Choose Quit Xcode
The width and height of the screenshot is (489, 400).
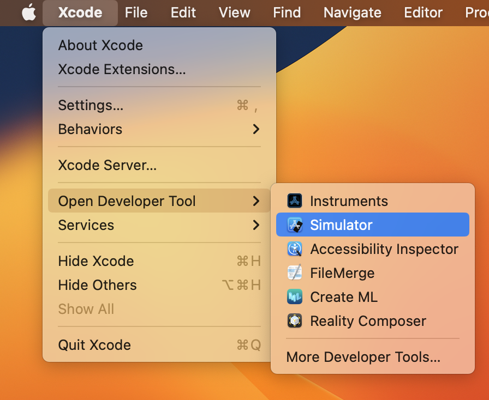pyautogui.click(x=94, y=345)
